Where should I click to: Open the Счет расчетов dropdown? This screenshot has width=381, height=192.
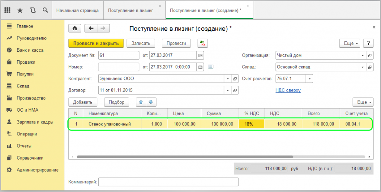(310, 79)
